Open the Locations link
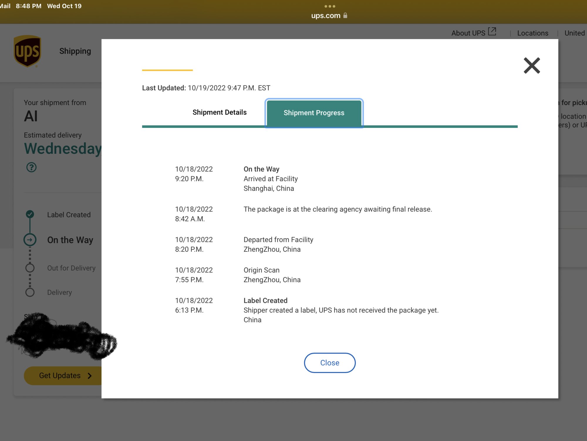This screenshot has height=441, width=587. tap(532, 33)
